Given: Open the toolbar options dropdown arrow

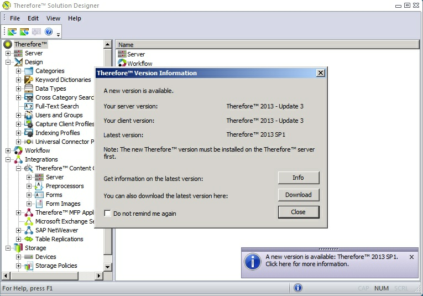Looking at the screenshot, I should coord(58,34).
